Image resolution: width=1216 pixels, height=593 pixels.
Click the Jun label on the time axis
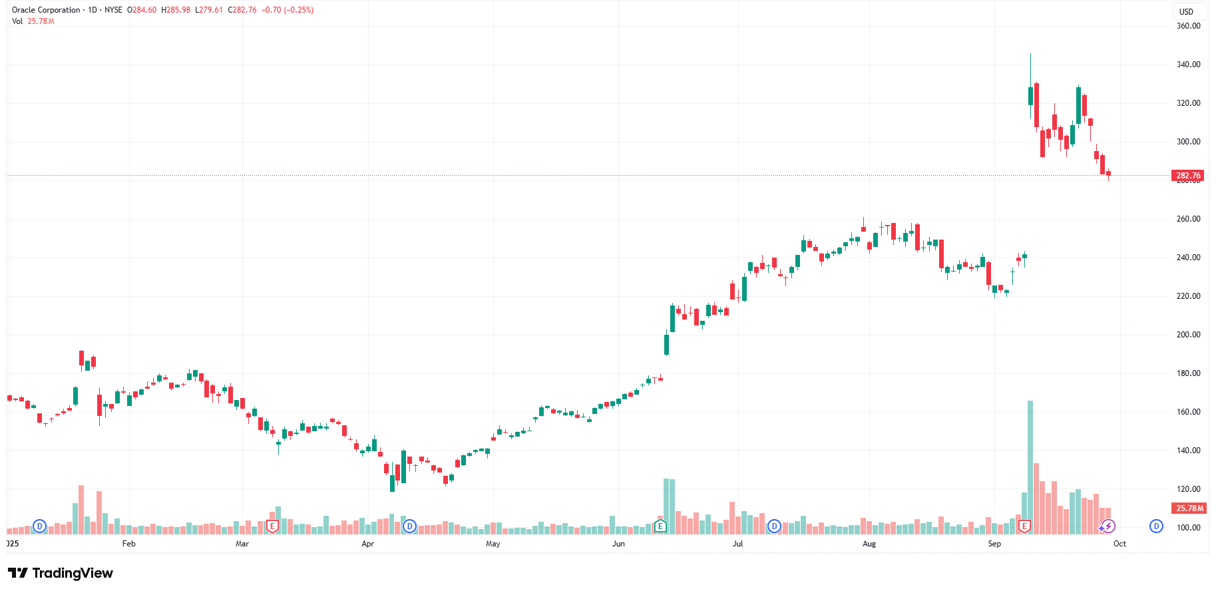coord(618,544)
